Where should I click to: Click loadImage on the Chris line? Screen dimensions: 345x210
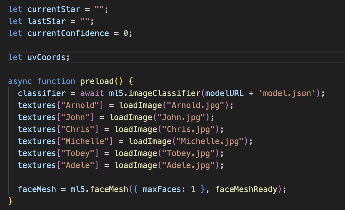(133, 129)
